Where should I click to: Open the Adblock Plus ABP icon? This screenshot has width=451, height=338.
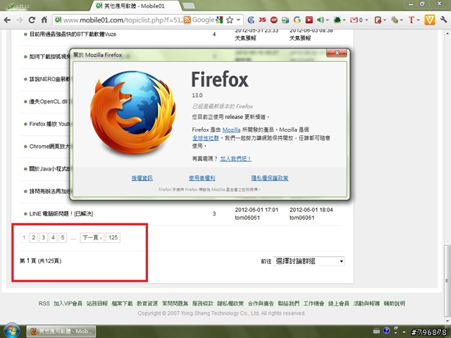pos(274,20)
